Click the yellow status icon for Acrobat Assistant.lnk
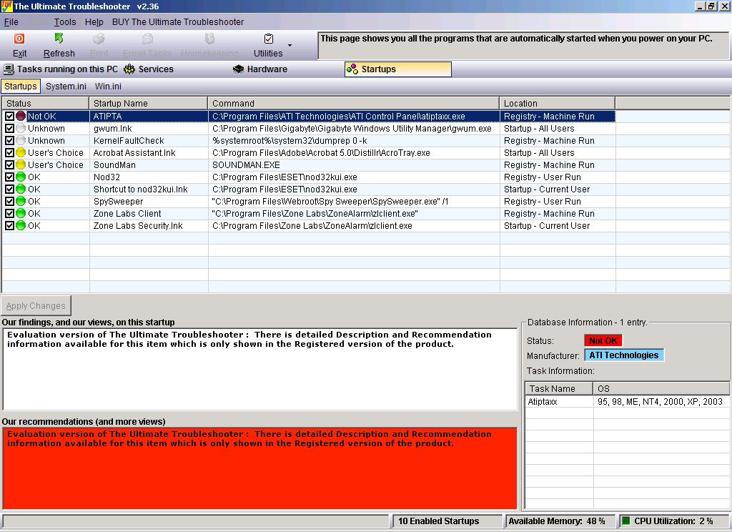This screenshot has width=732, height=532. click(21, 152)
